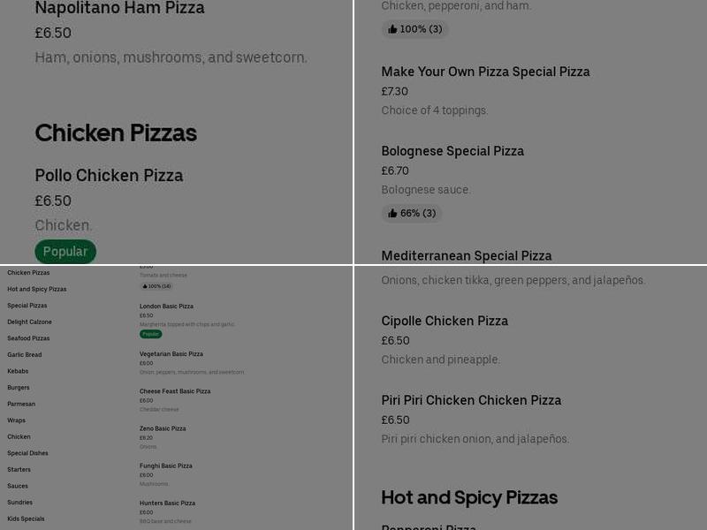Select the Sundries category
Screen dimensions: 707x530
tap(19, 502)
